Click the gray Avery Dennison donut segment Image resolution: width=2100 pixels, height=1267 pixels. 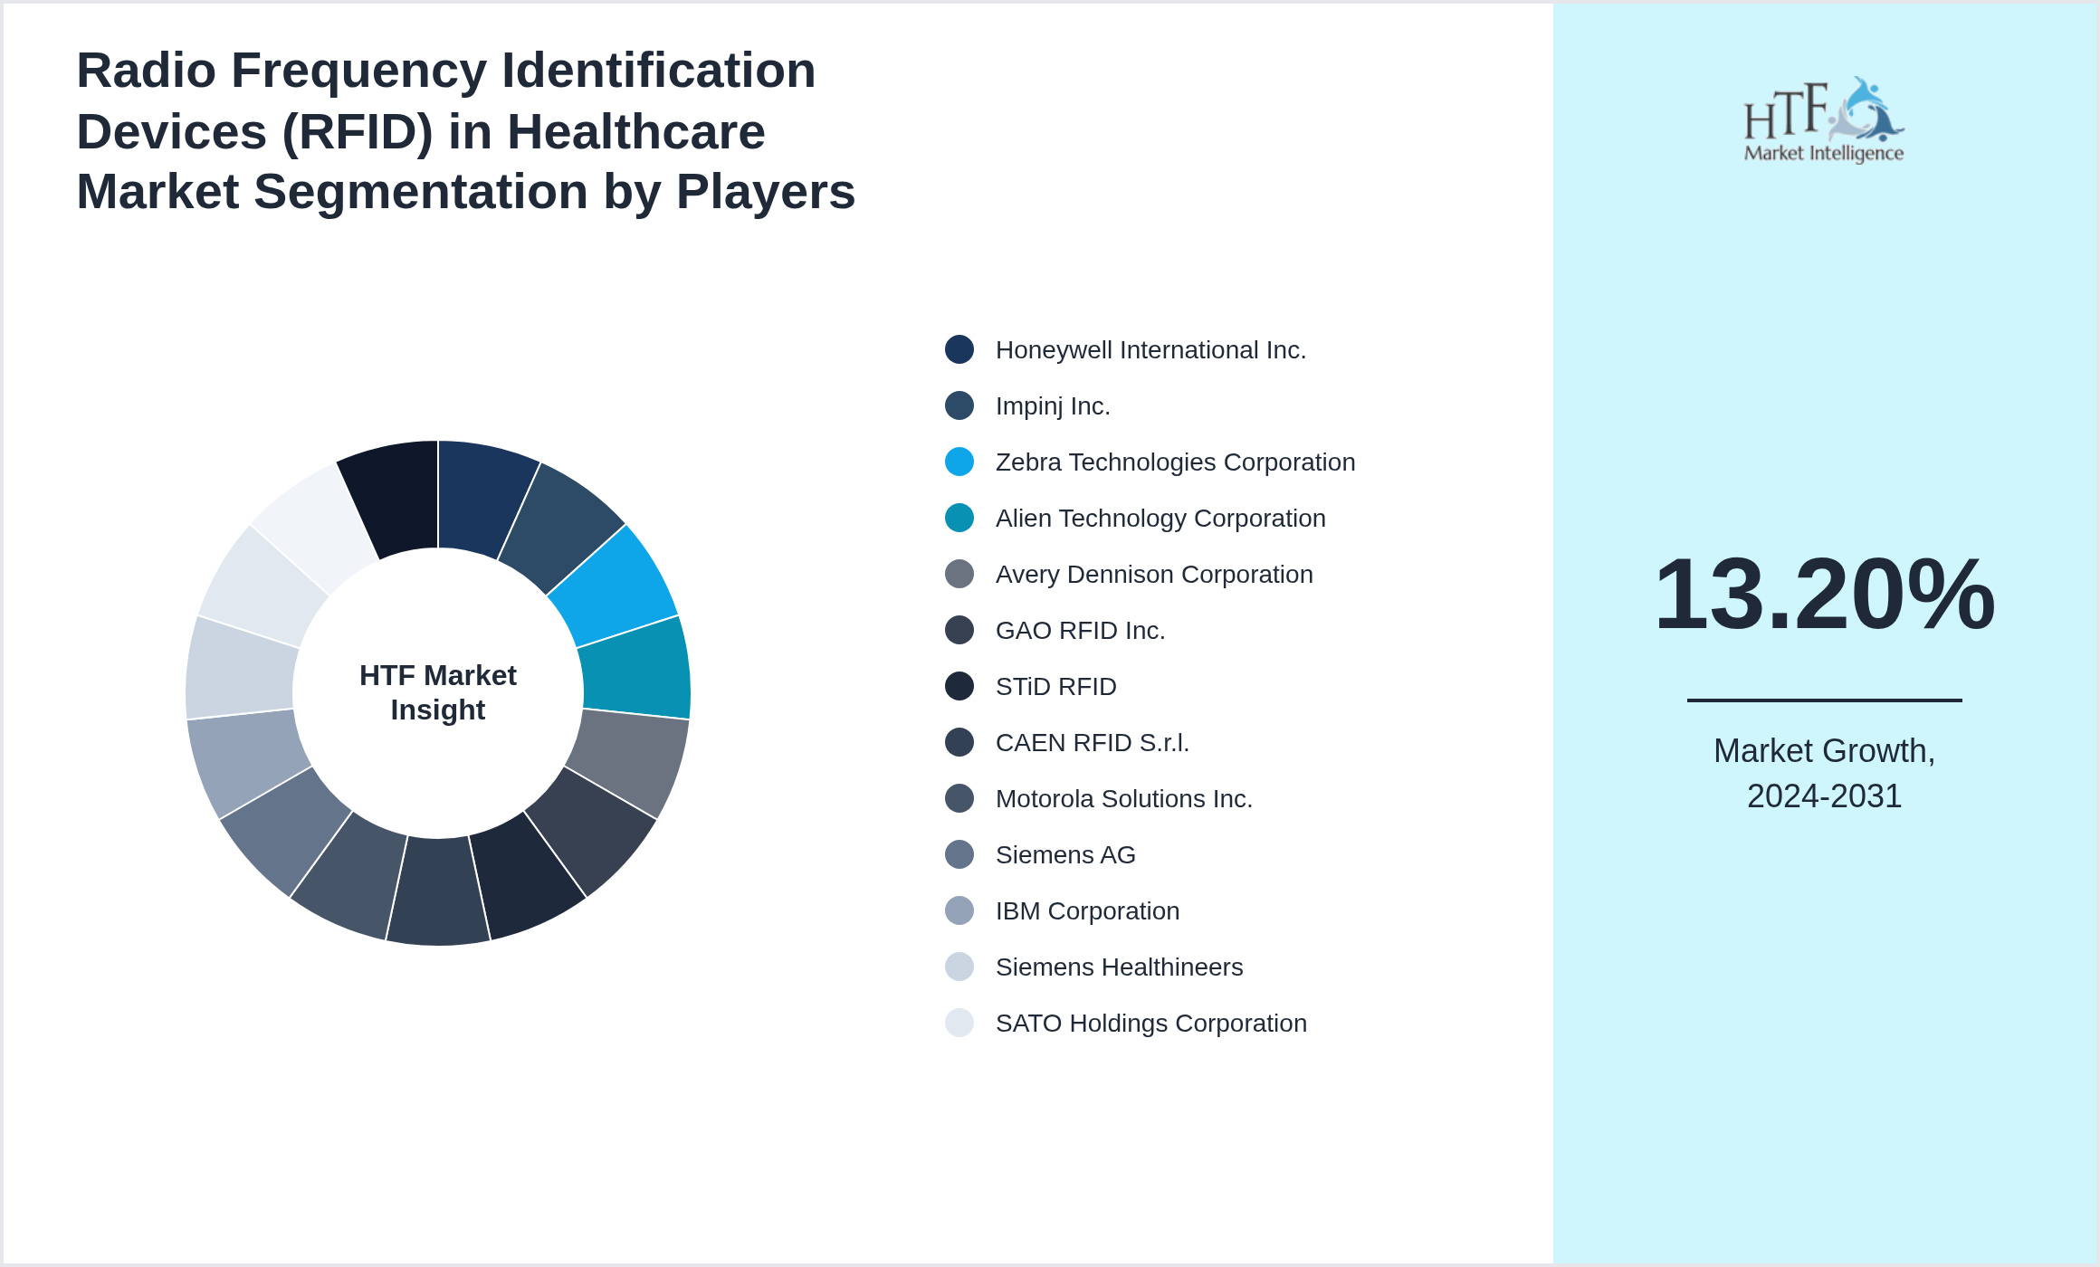(x=630, y=758)
